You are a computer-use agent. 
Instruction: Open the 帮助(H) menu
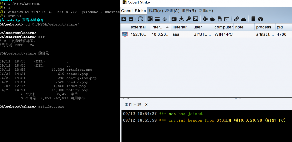click(x=206, y=11)
